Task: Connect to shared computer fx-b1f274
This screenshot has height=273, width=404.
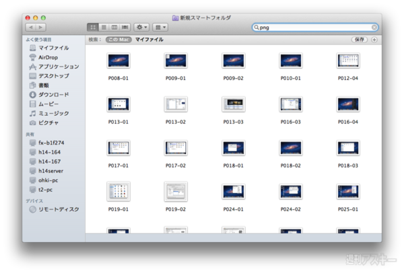Action: pyautogui.click(x=47, y=143)
